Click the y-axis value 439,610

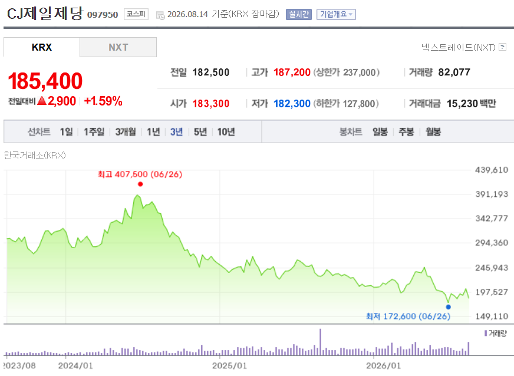tap(492, 170)
